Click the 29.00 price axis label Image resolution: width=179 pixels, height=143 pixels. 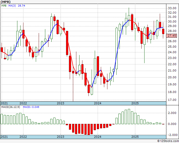click(172, 26)
